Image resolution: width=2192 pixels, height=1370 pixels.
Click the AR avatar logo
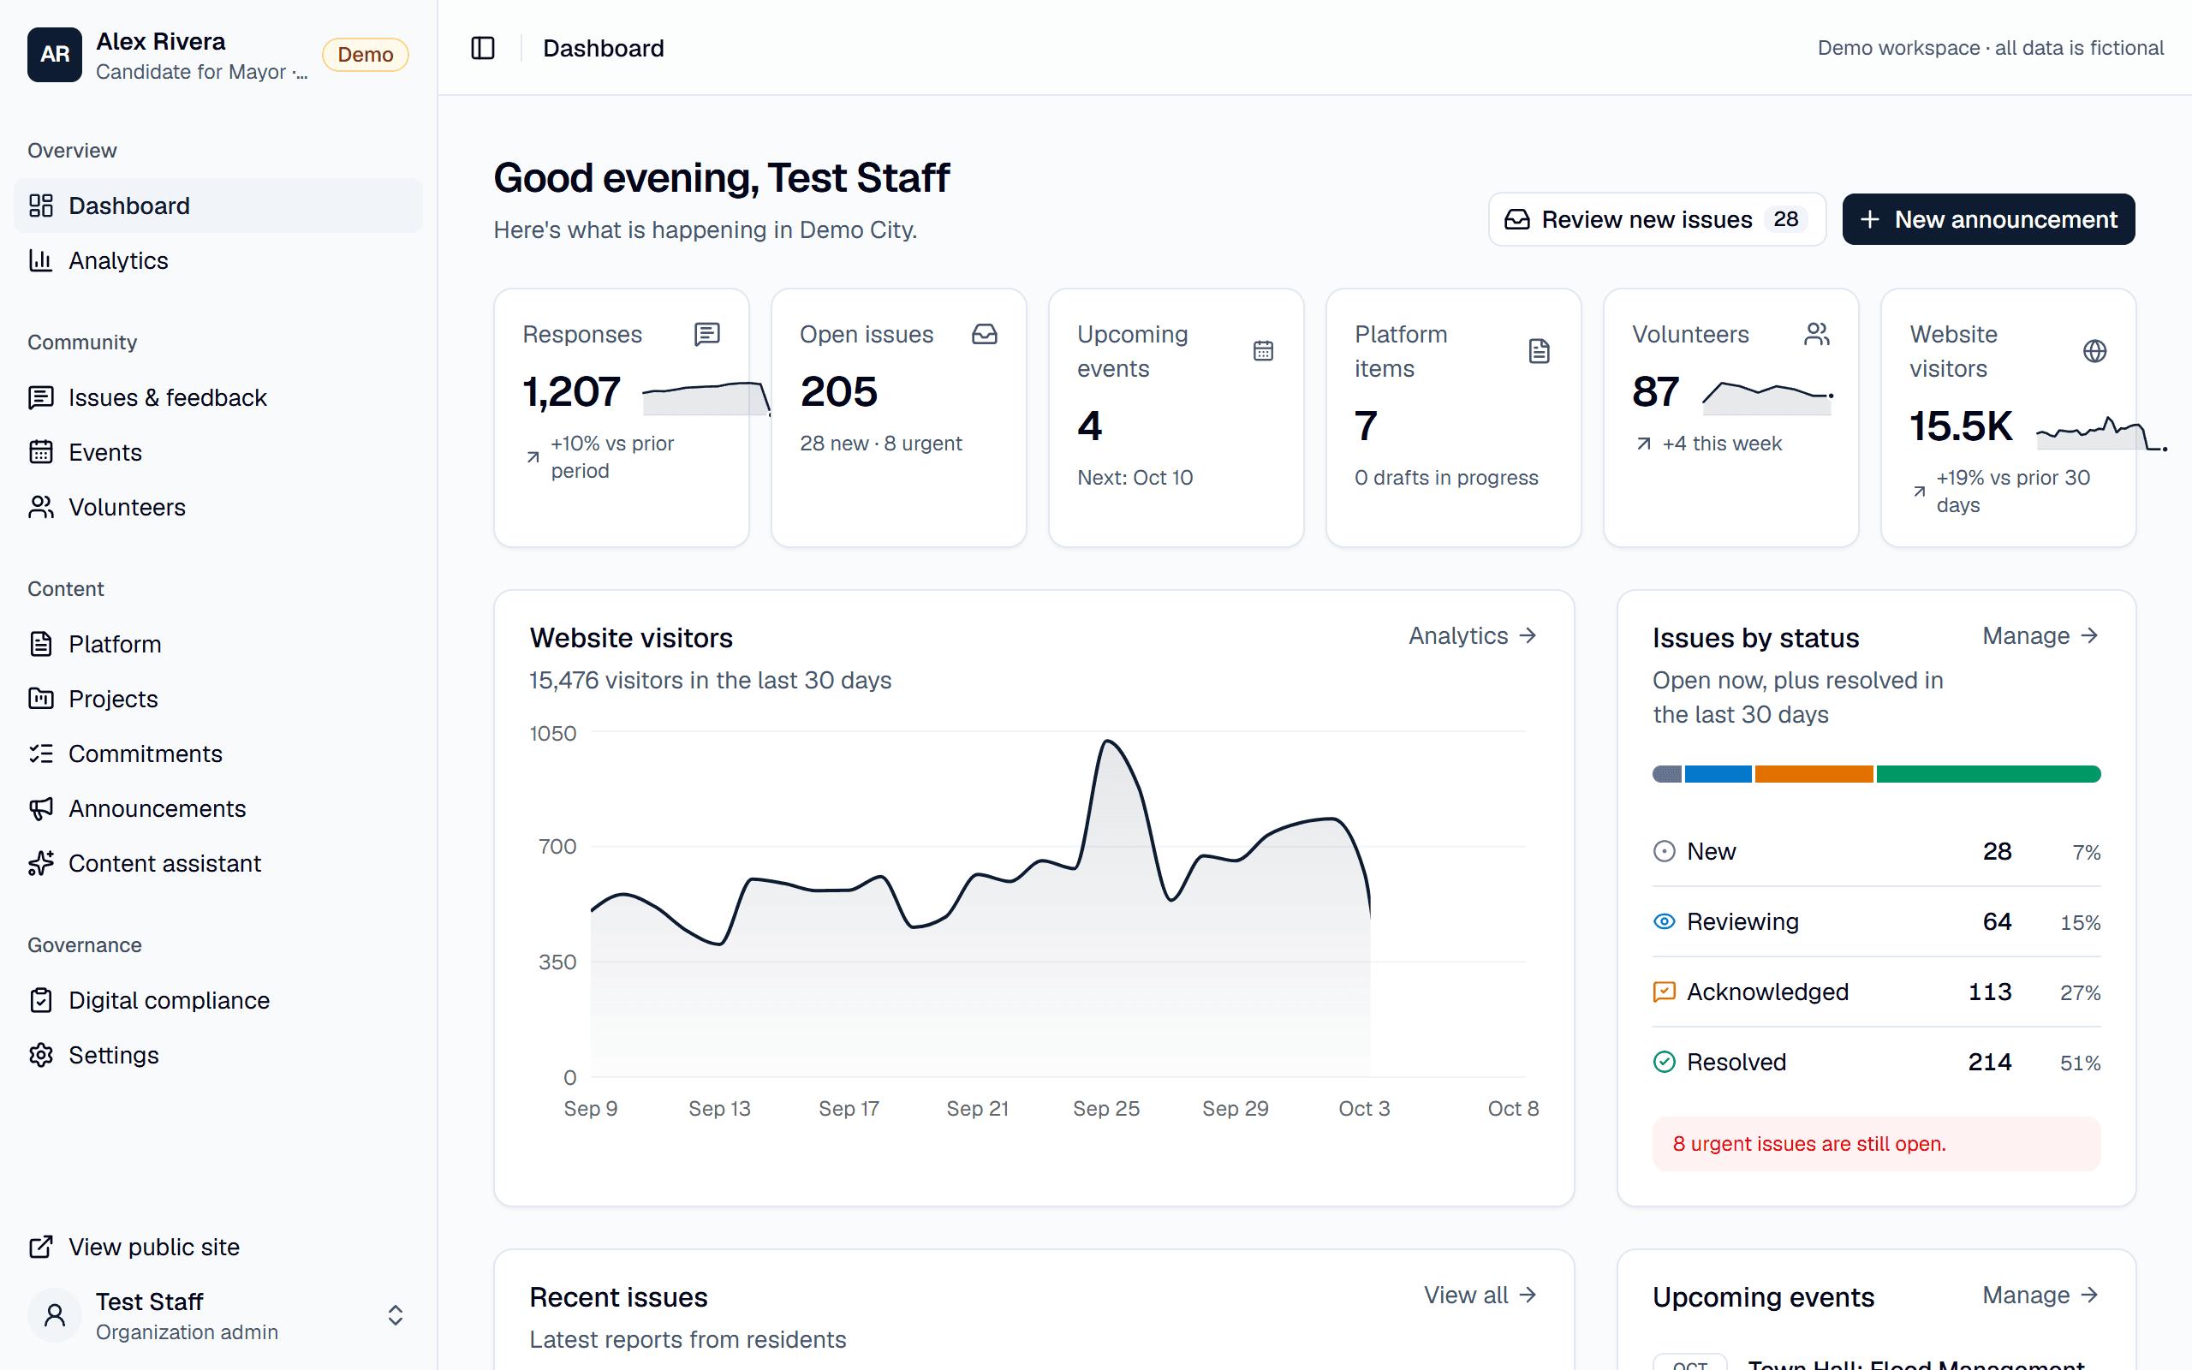point(54,54)
